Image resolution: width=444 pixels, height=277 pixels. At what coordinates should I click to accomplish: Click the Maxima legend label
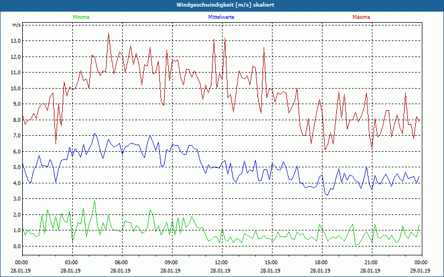(x=361, y=17)
